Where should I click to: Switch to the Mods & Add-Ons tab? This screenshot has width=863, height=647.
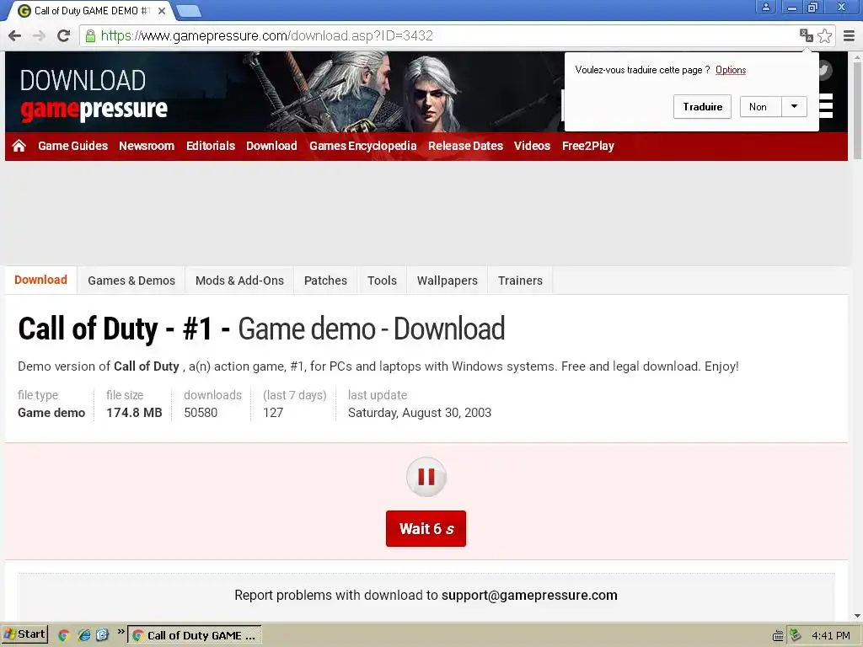(x=239, y=281)
